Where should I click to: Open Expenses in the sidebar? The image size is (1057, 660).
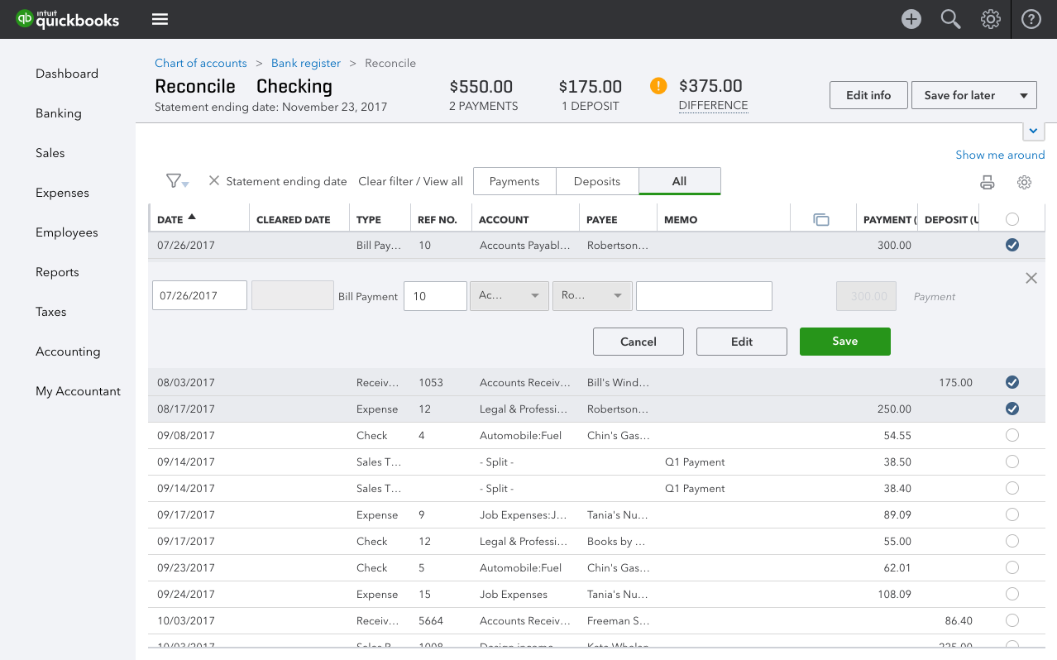(62, 193)
